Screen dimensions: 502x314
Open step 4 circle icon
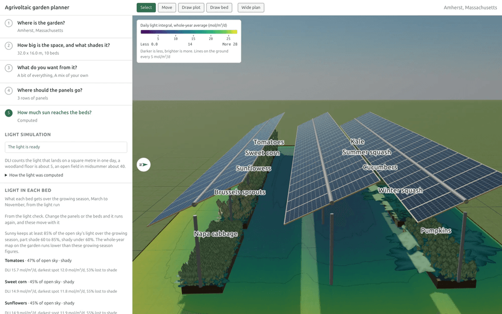[x=8, y=90]
